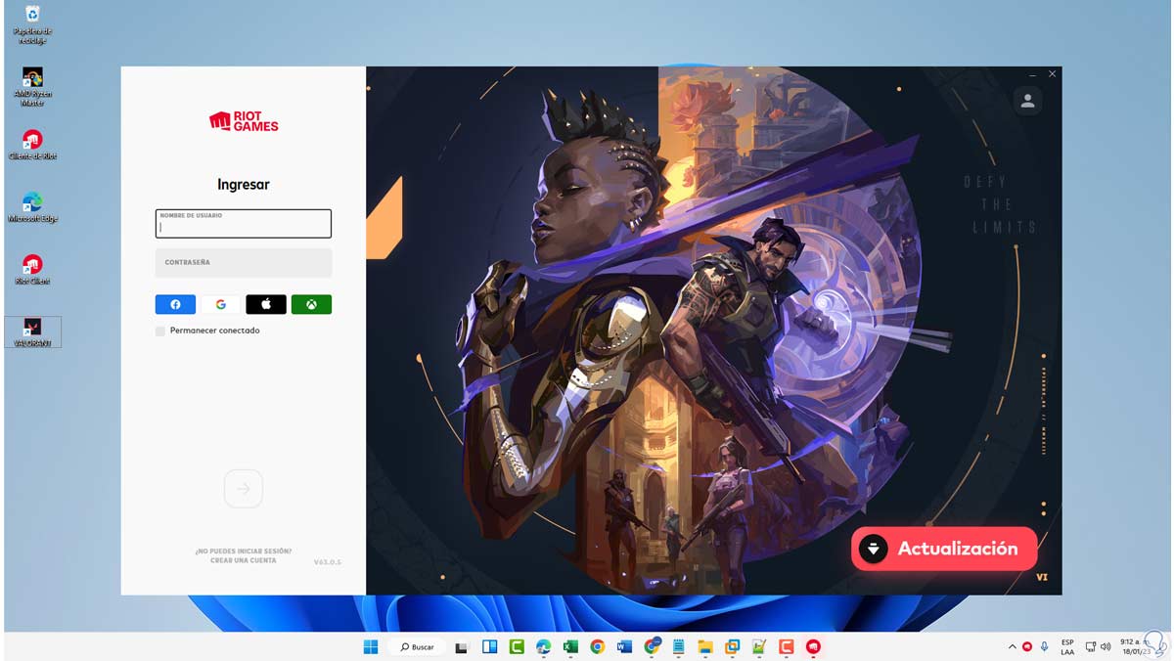1174x661 pixels.
Task: Open the green Camtasia taskbar icon
Action: (x=517, y=646)
